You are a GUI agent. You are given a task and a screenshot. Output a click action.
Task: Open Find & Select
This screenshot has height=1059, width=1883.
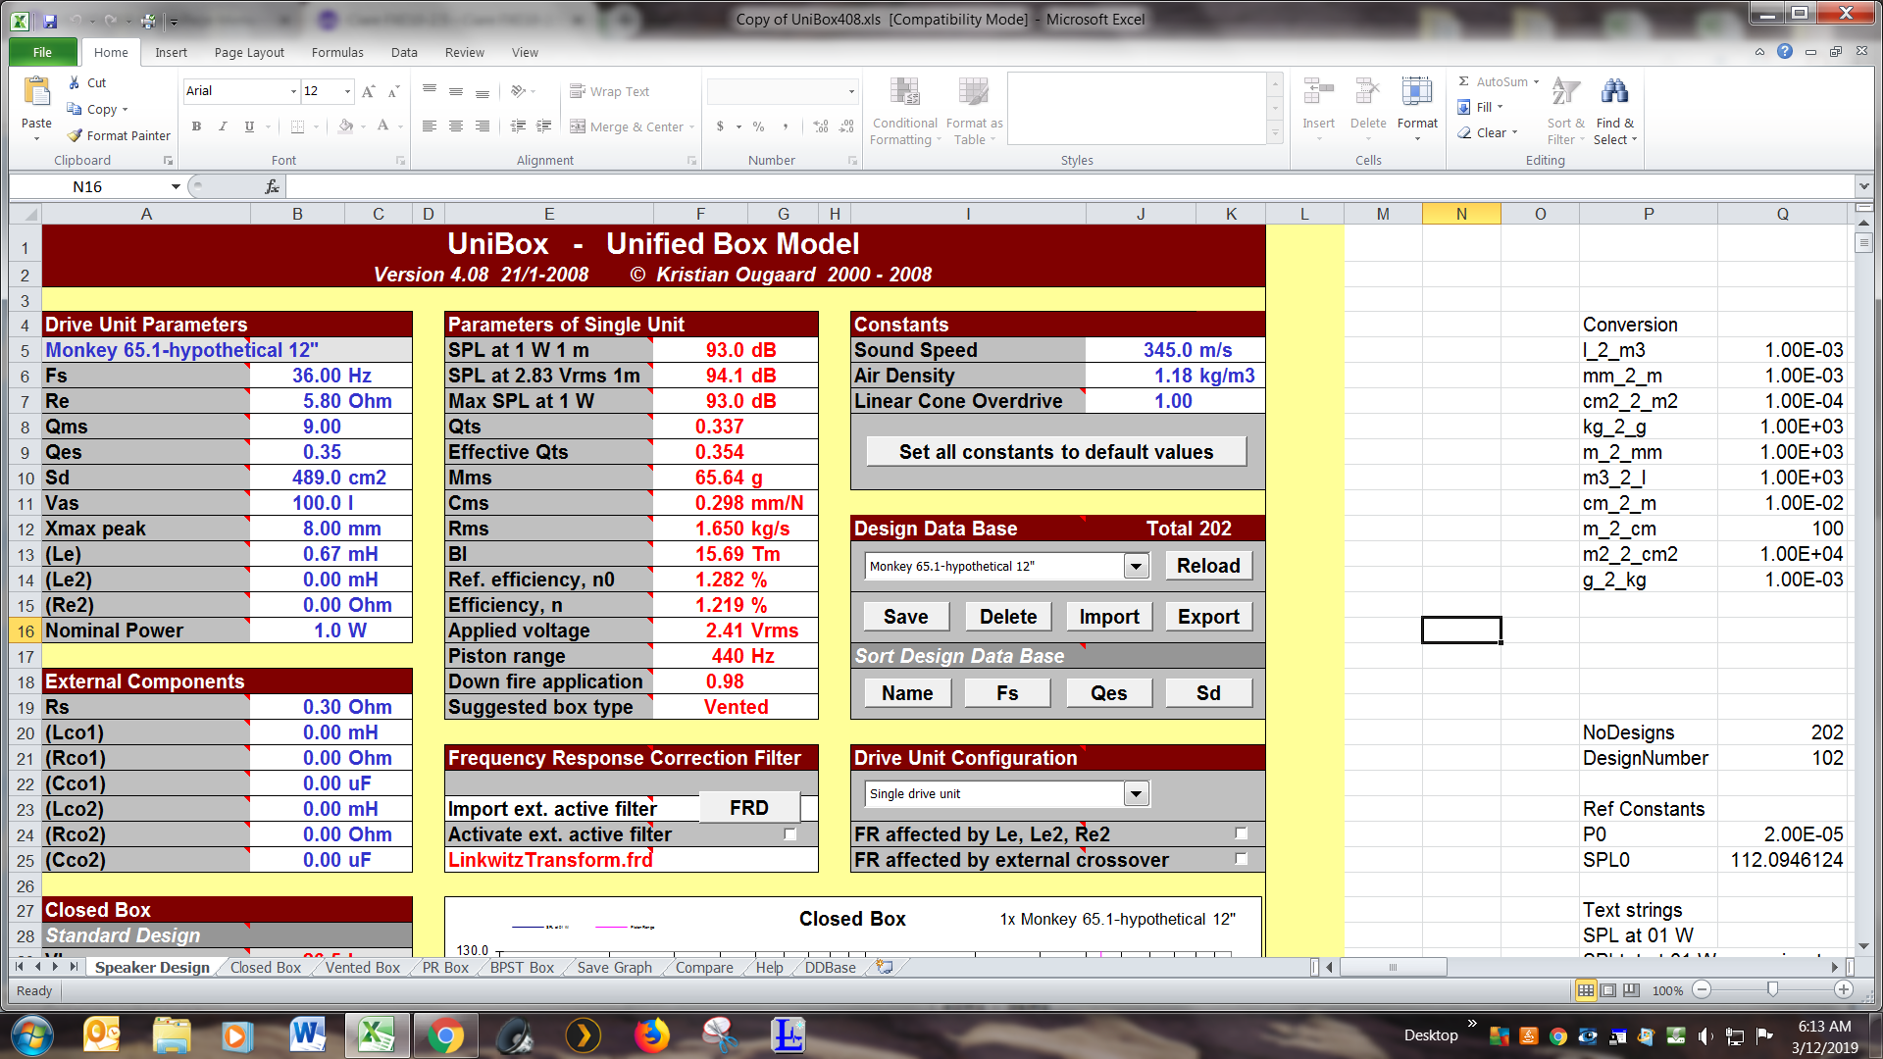pyautogui.click(x=1614, y=111)
